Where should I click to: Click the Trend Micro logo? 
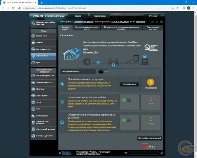click(148, 146)
